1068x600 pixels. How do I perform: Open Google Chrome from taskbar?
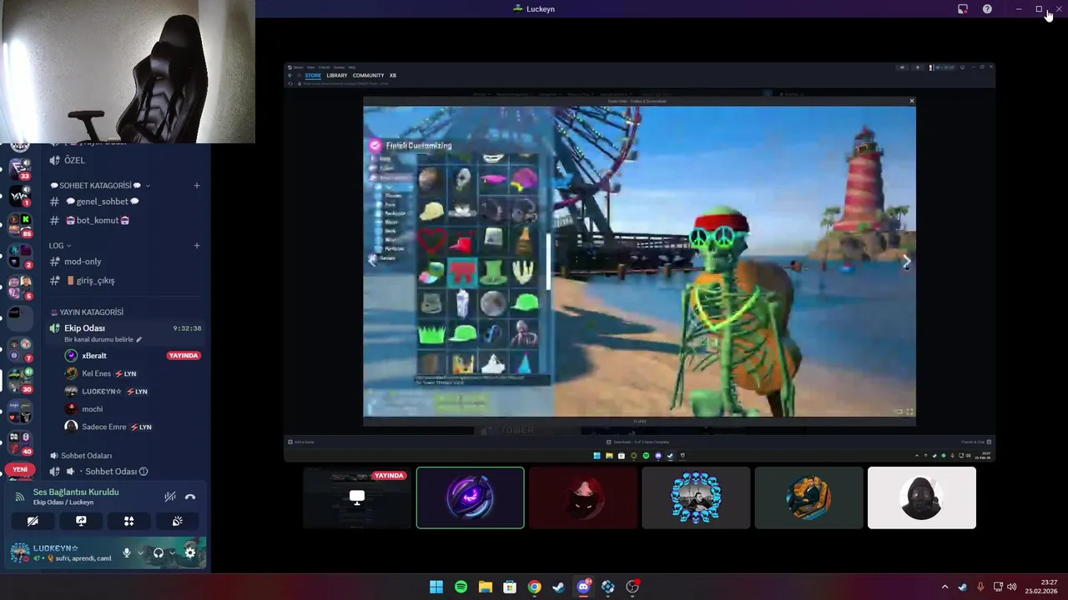coord(534,587)
